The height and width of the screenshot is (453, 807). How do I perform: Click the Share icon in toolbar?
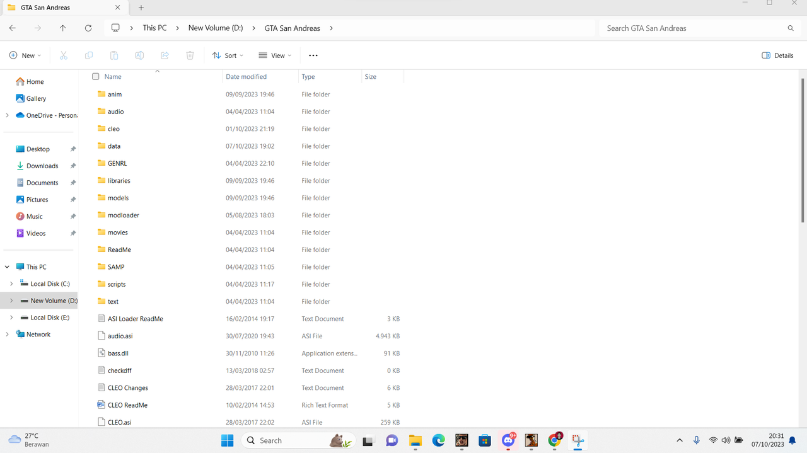click(x=165, y=55)
